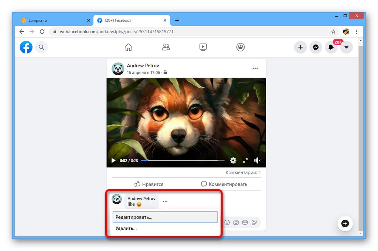Open video settings gear
The image size is (378, 251).
(x=233, y=160)
